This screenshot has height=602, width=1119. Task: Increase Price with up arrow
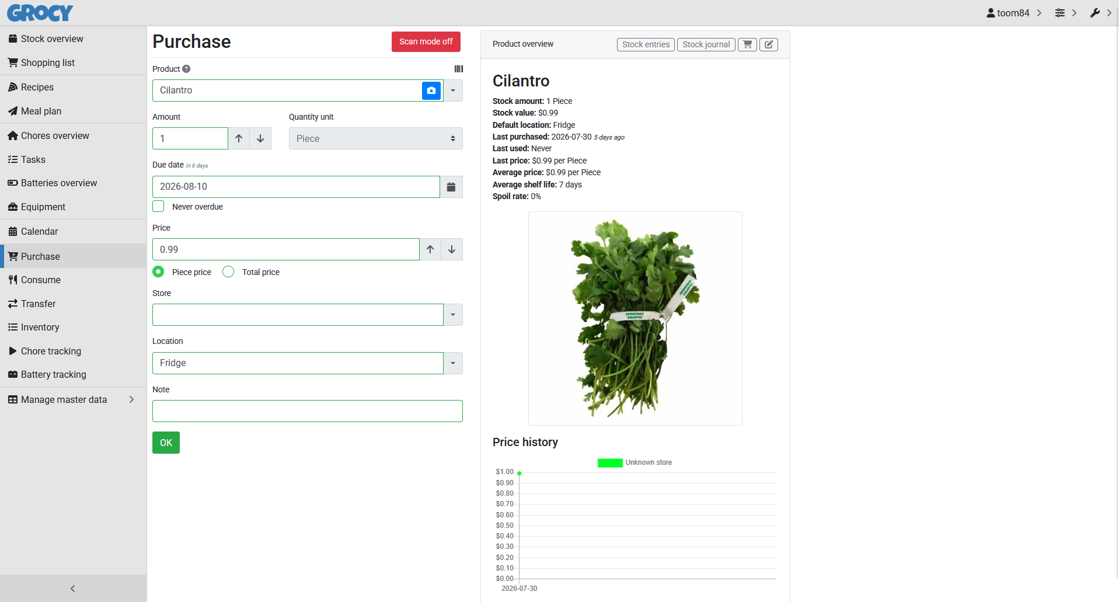[x=430, y=249]
